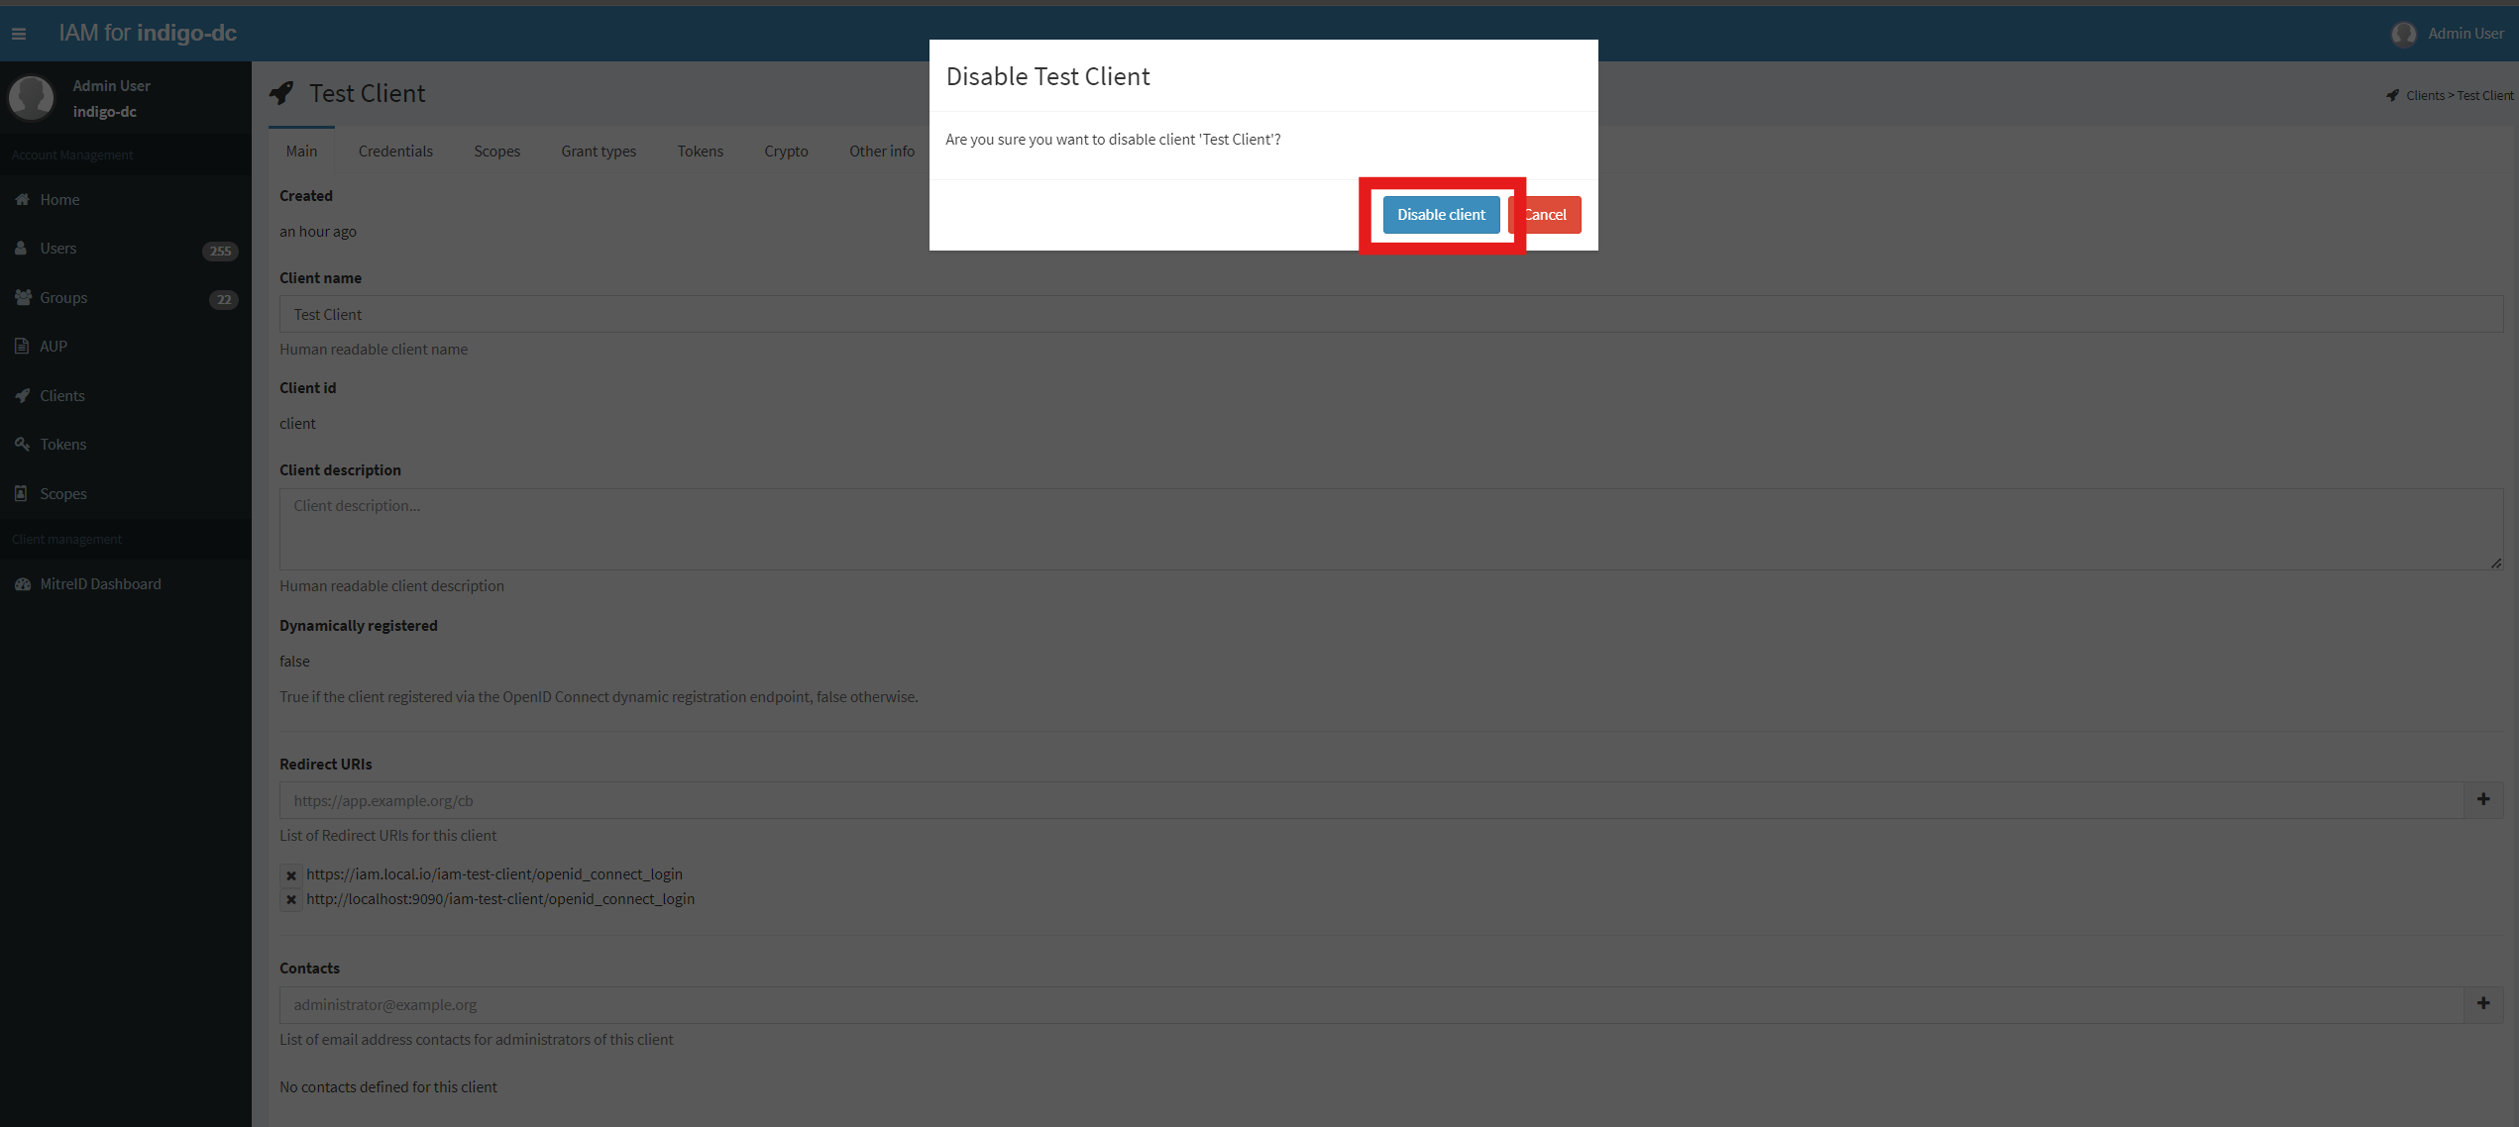The width and height of the screenshot is (2519, 1127).
Task: Add a new redirect URI with the plus button
Action: pos(2483,799)
